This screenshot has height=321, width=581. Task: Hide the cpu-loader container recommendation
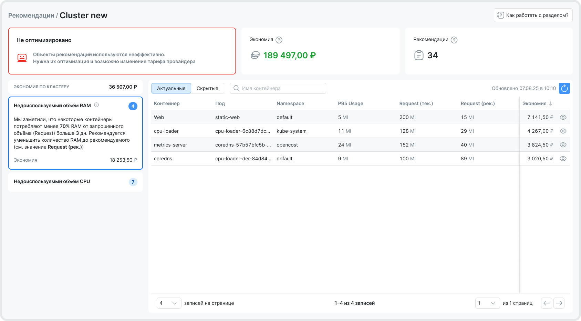click(x=563, y=131)
